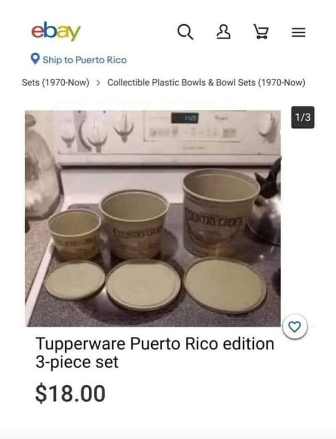
Task: View the shopping cart icon
Action: [x=261, y=31]
